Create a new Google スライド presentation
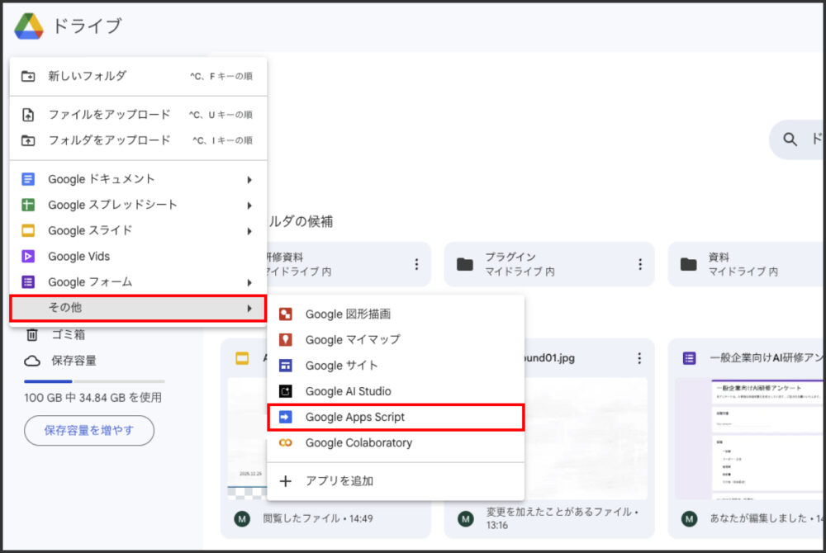826x553 pixels. [x=91, y=230]
